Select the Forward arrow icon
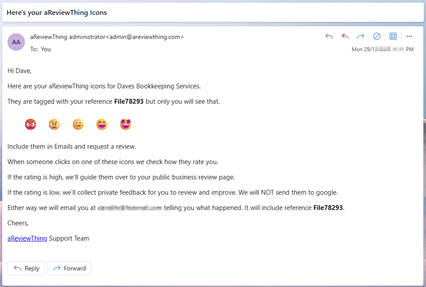Viewport: 426px width, 287px height. click(x=361, y=36)
